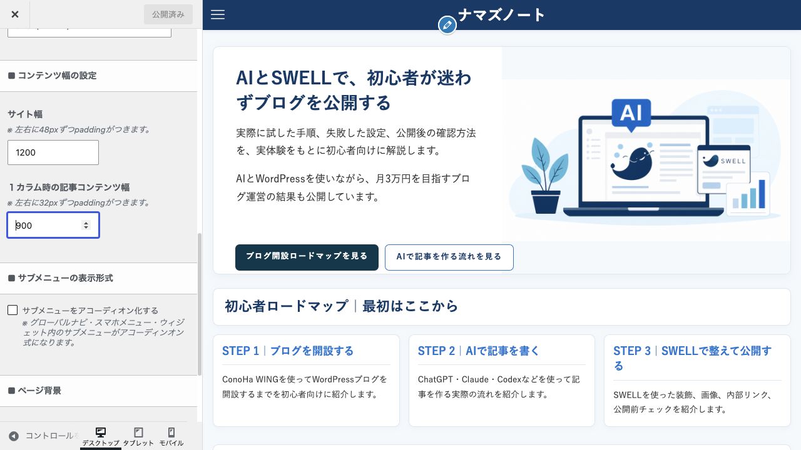Click the 初心者ロードマップ｜最初はここから heading
Screen dimensions: 801x450
pyautogui.click(x=342, y=306)
